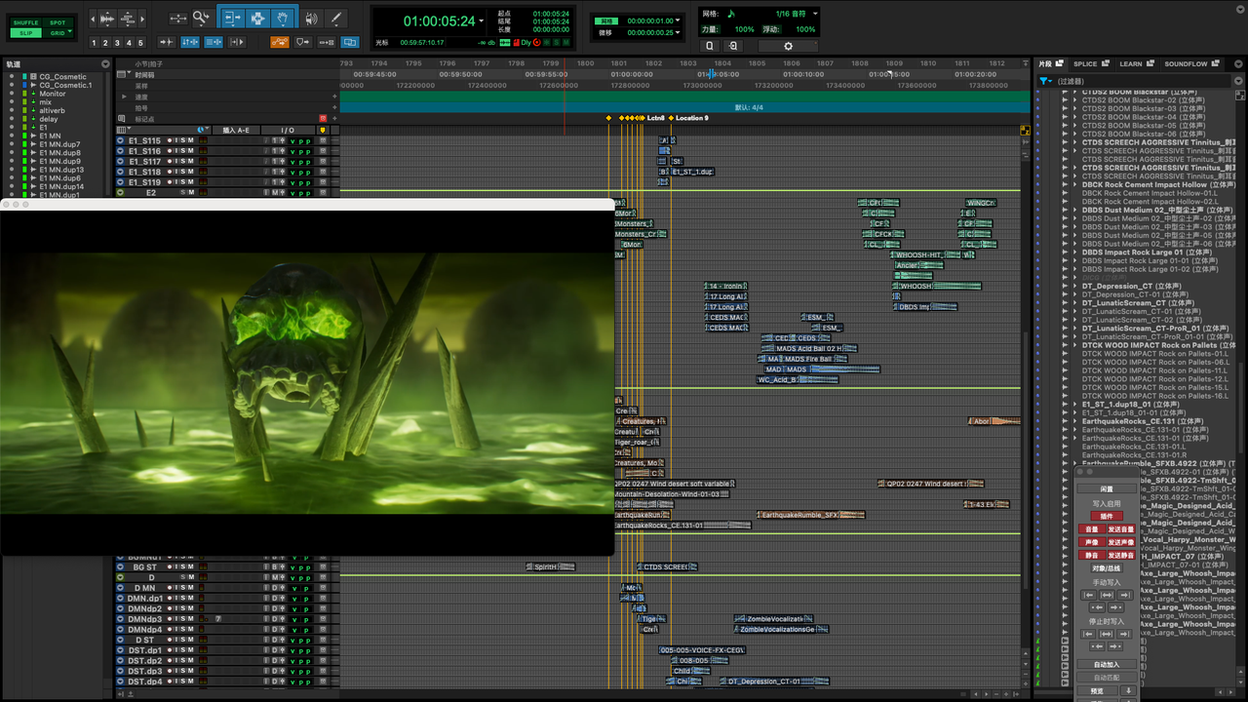Viewport: 1248px width, 702px height.
Task: Select the Trim tool
Action: [232, 18]
